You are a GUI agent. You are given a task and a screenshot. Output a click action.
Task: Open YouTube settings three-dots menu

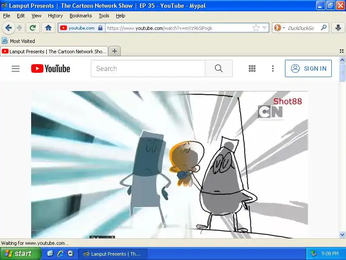273,68
